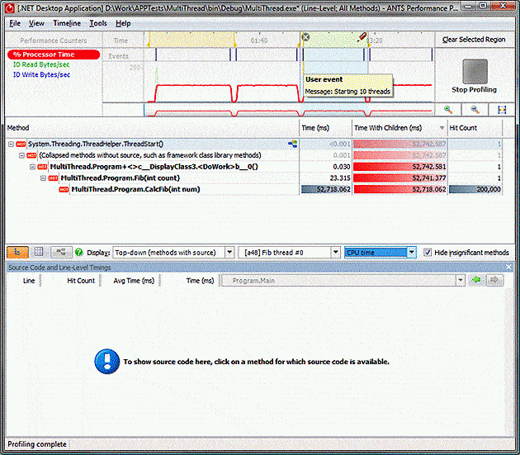Select MultiThread.Program.Fib(int count) method
Viewport: 520px width, 455px height.
(x=120, y=178)
